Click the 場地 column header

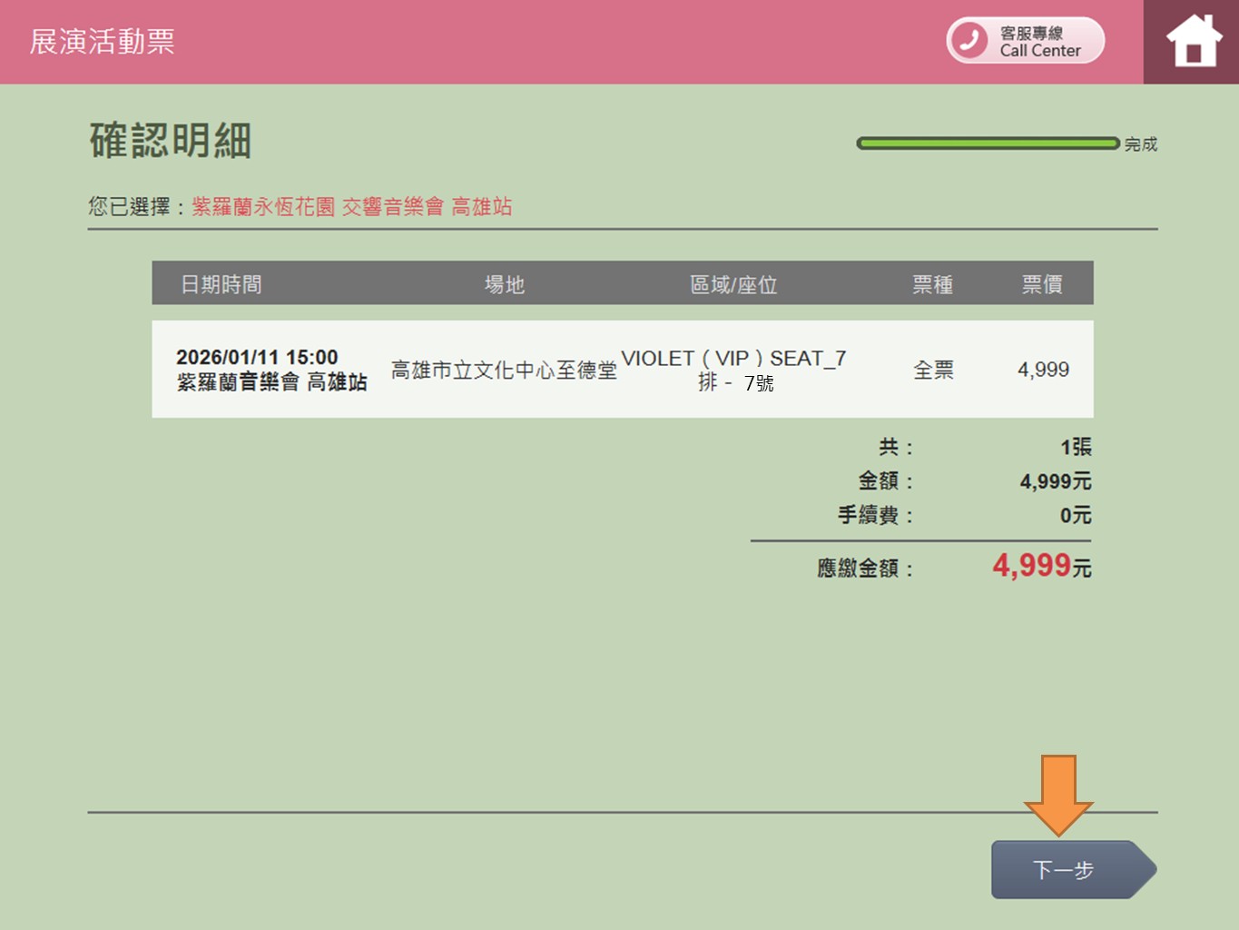pos(505,284)
